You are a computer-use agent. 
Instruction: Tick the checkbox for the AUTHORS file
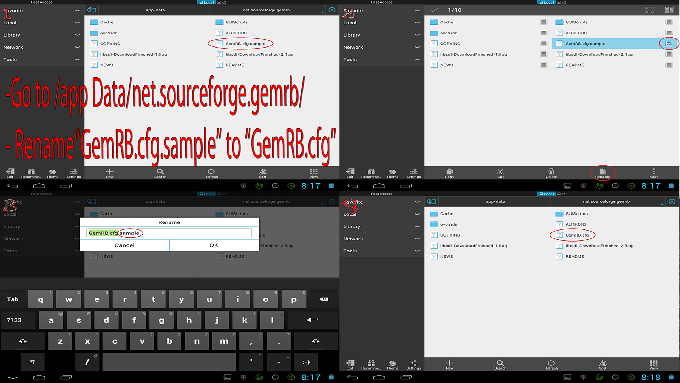[669, 33]
